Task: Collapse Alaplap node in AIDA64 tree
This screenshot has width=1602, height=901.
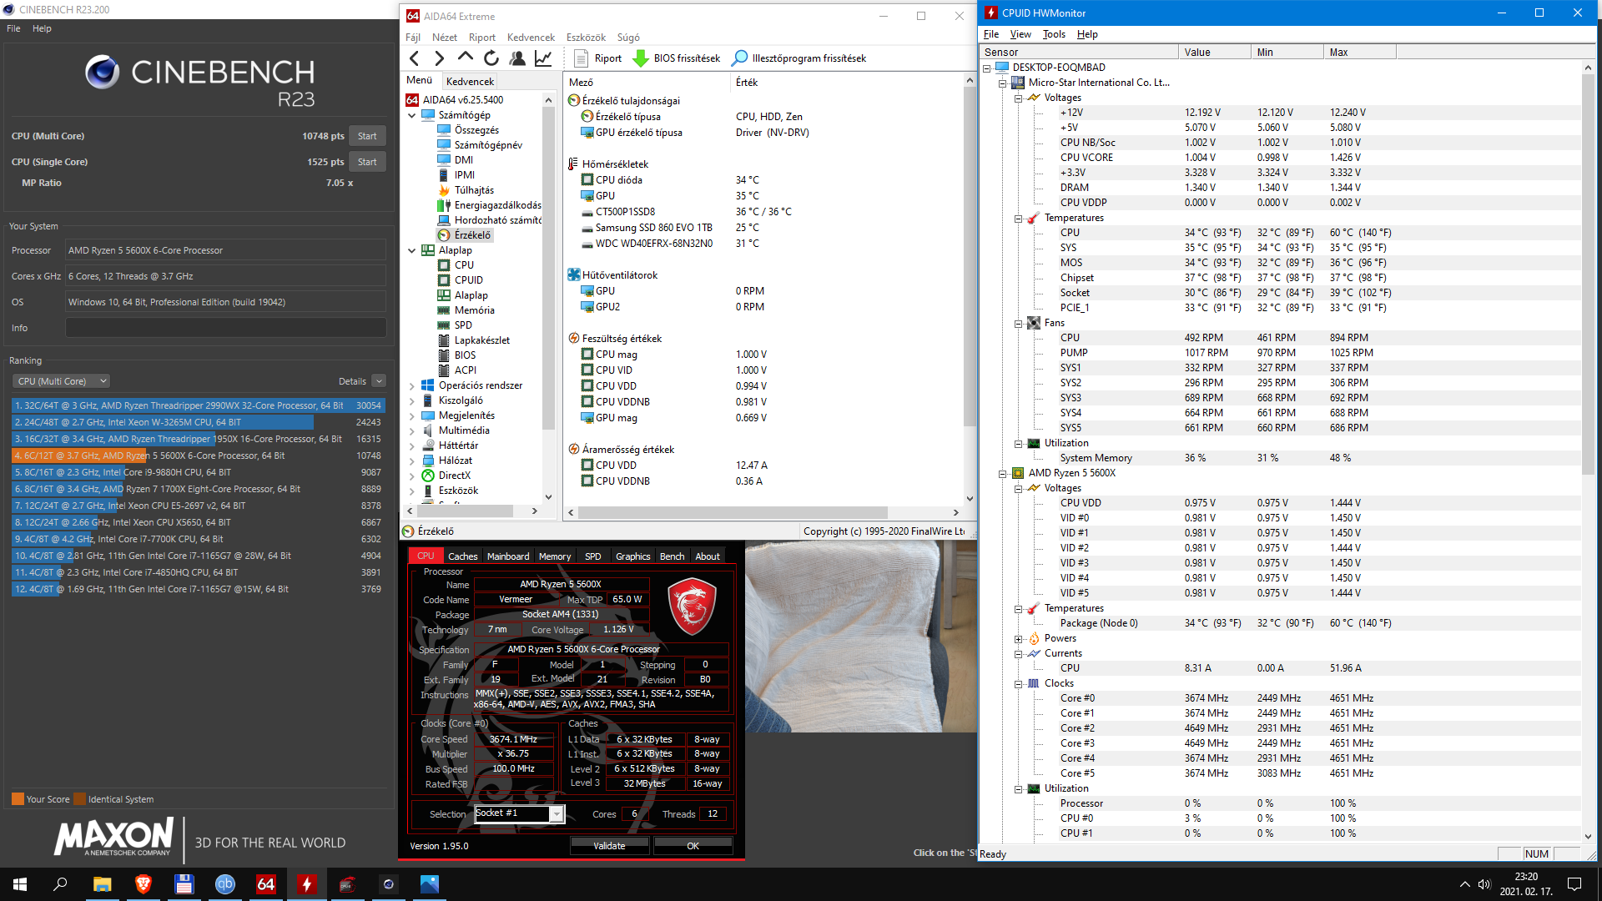Action: 412,250
